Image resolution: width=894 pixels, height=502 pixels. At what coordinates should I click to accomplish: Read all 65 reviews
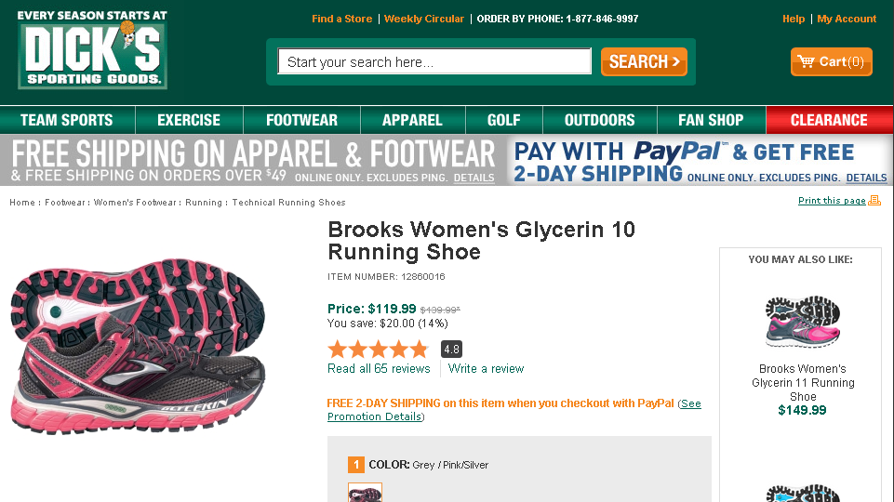379,369
